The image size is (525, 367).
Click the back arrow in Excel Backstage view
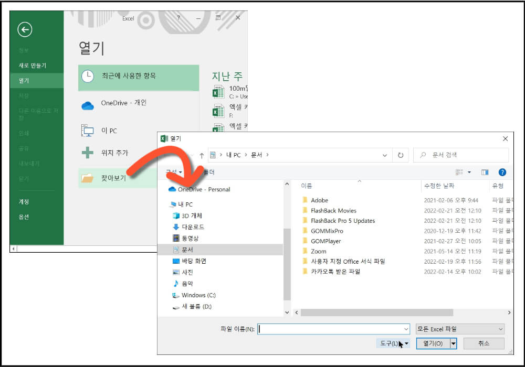point(25,30)
